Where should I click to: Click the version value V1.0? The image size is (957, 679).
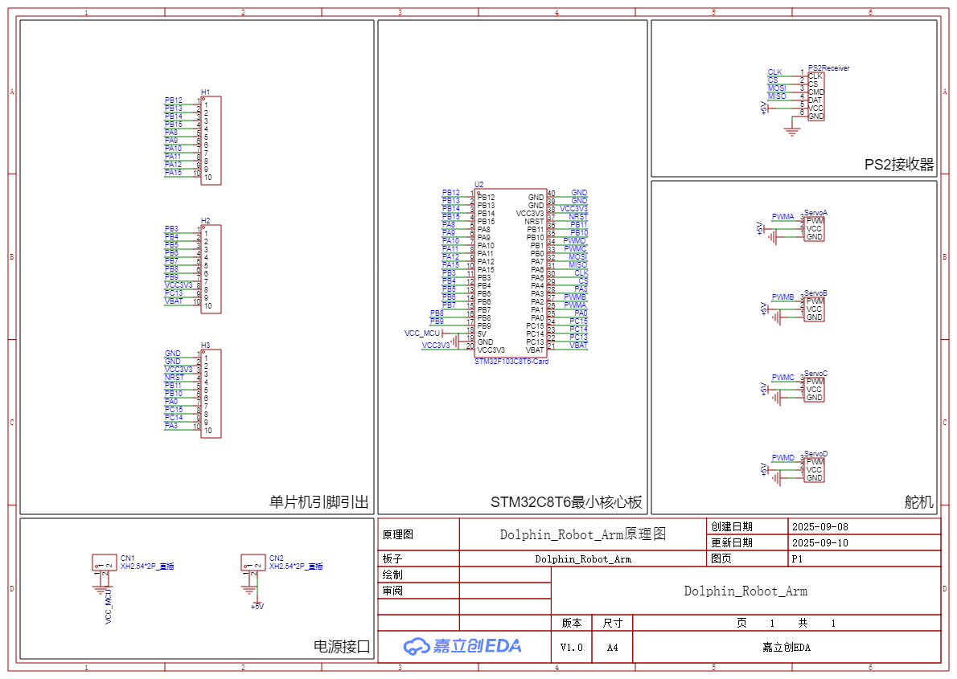point(571,648)
